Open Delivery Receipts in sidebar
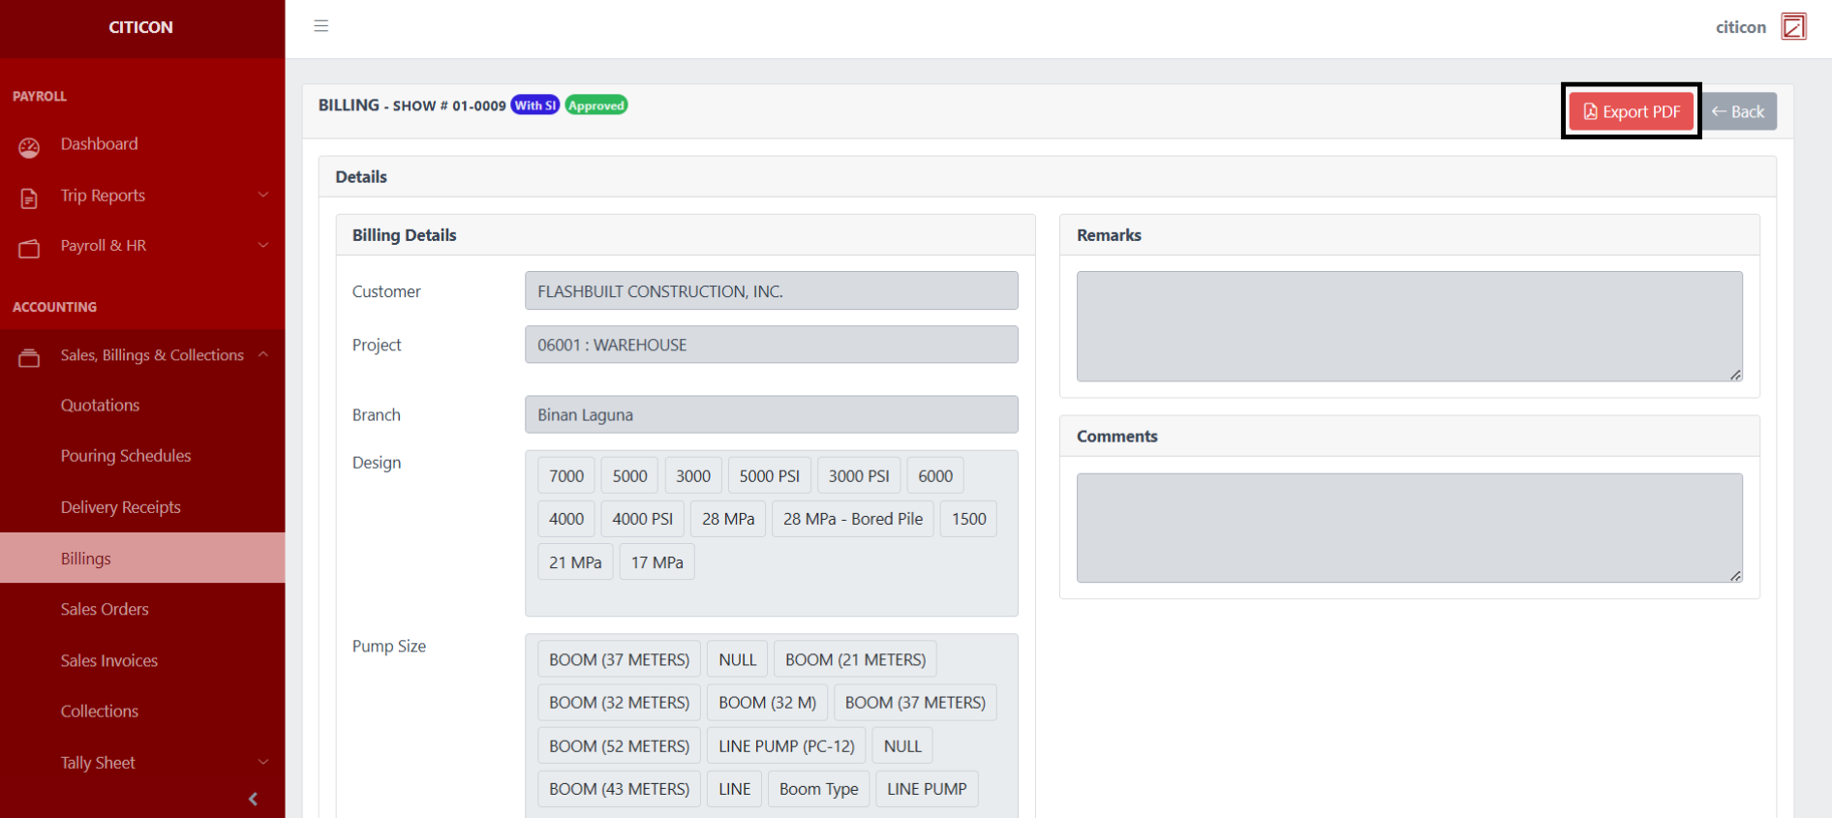The width and height of the screenshot is (1832, 818). click(x=120, y=507)
